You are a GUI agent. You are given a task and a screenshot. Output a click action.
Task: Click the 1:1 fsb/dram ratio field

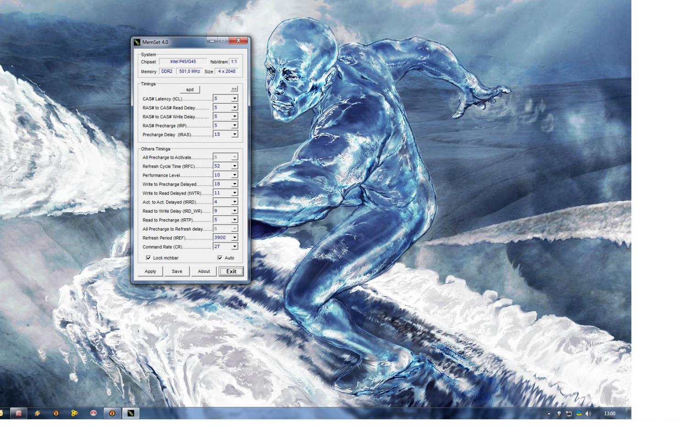click(x=234, y=61)
